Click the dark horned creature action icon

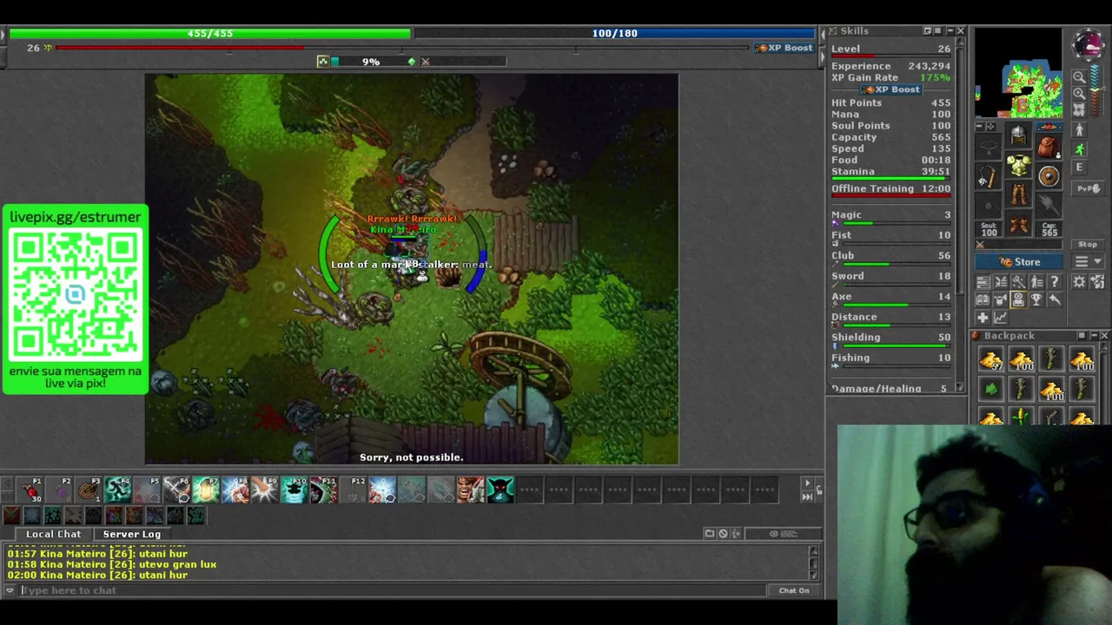click(x=500, y=490)
